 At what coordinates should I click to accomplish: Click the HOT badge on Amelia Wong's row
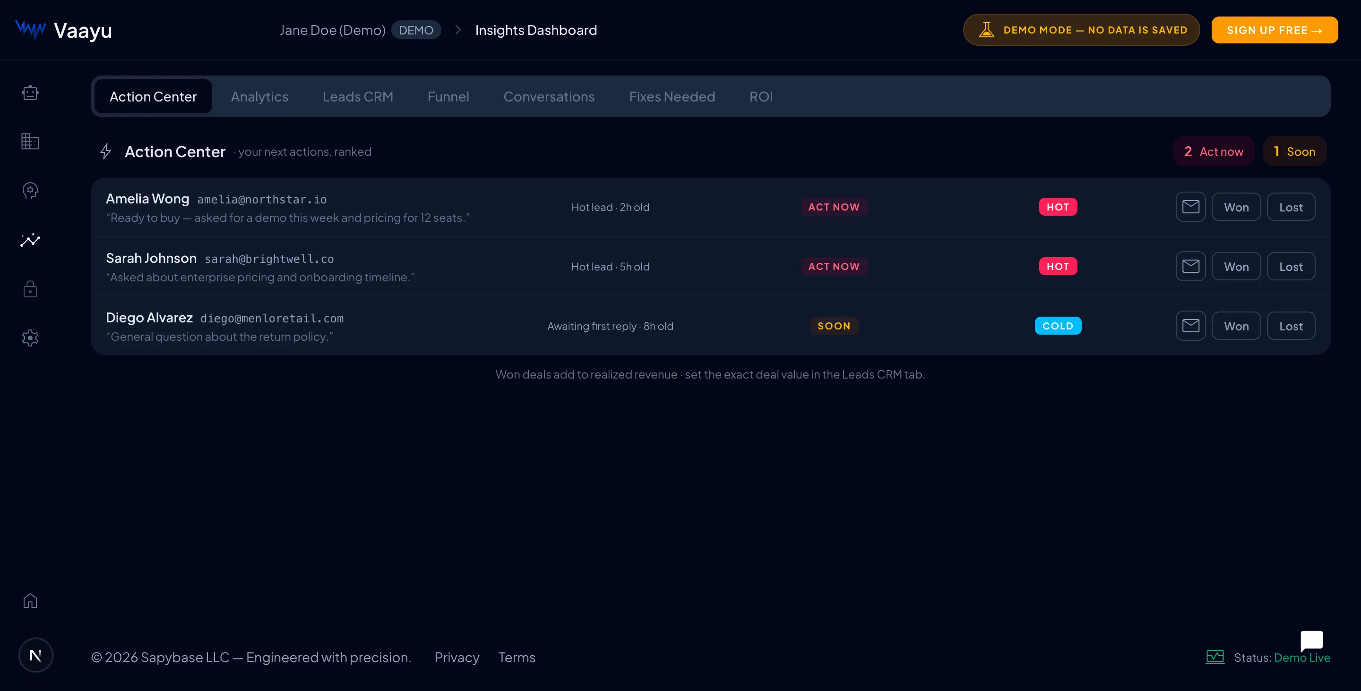[1058, 207]
